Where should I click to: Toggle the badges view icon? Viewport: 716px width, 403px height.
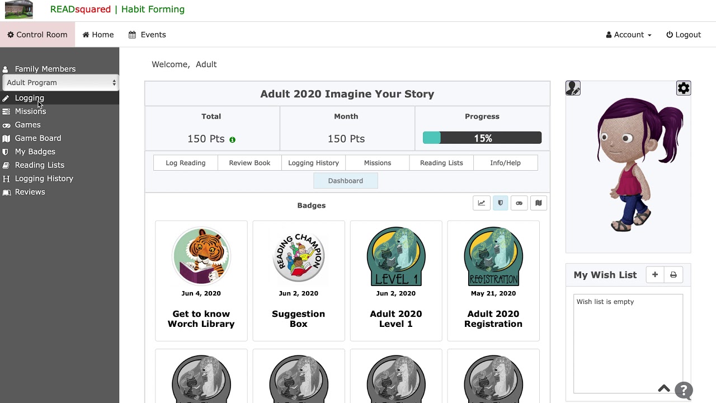pos(501,203)
